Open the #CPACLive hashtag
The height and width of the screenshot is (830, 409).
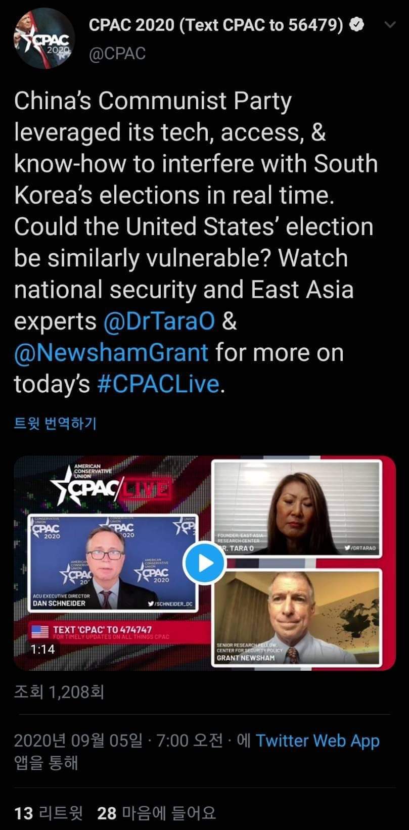pyautogui.click(x=158, y=384)
